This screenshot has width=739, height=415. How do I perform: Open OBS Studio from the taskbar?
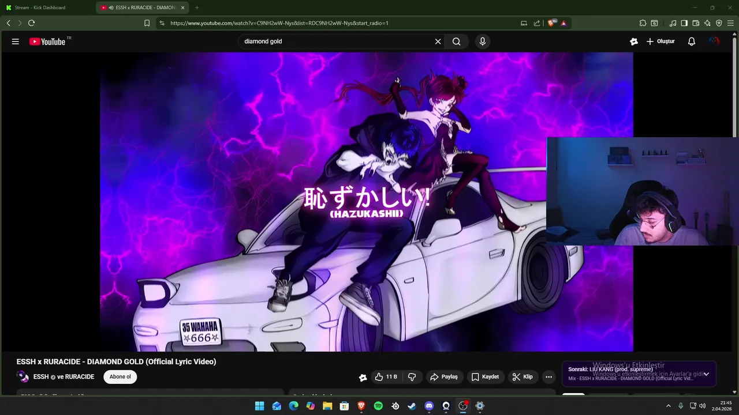pyautogui.click(x=462, y=406)
